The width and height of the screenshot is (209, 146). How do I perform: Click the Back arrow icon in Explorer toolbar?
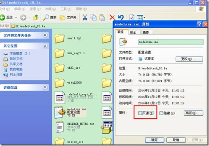click(2, 17)
